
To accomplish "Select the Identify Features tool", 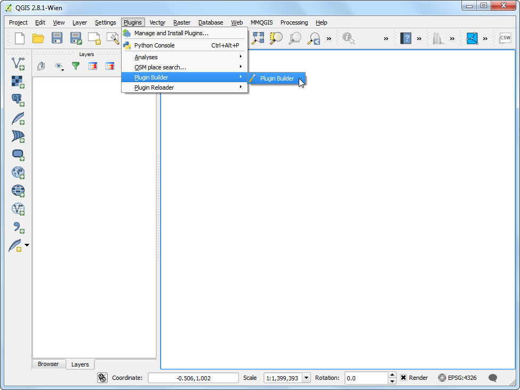I will click(349, 38).
